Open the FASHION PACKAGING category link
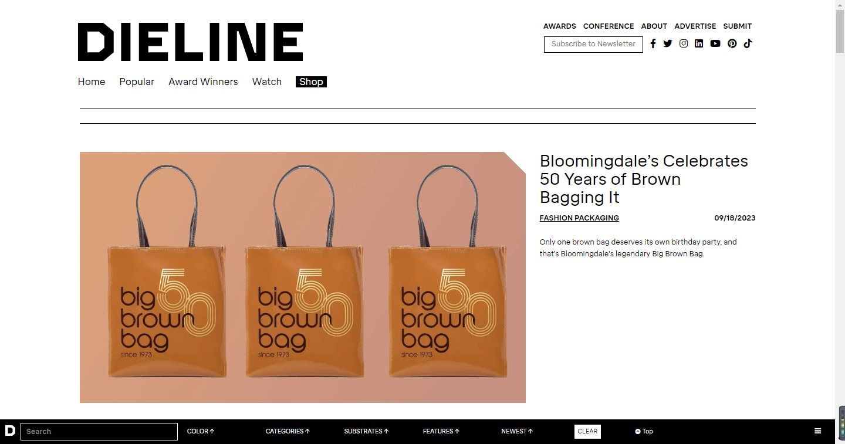The image size is (845, 444). point(579,218)
